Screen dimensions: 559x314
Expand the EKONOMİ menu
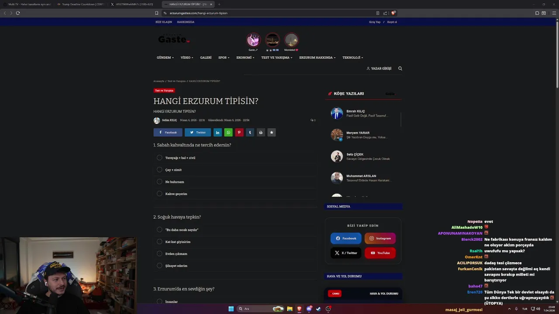(245, 58)
